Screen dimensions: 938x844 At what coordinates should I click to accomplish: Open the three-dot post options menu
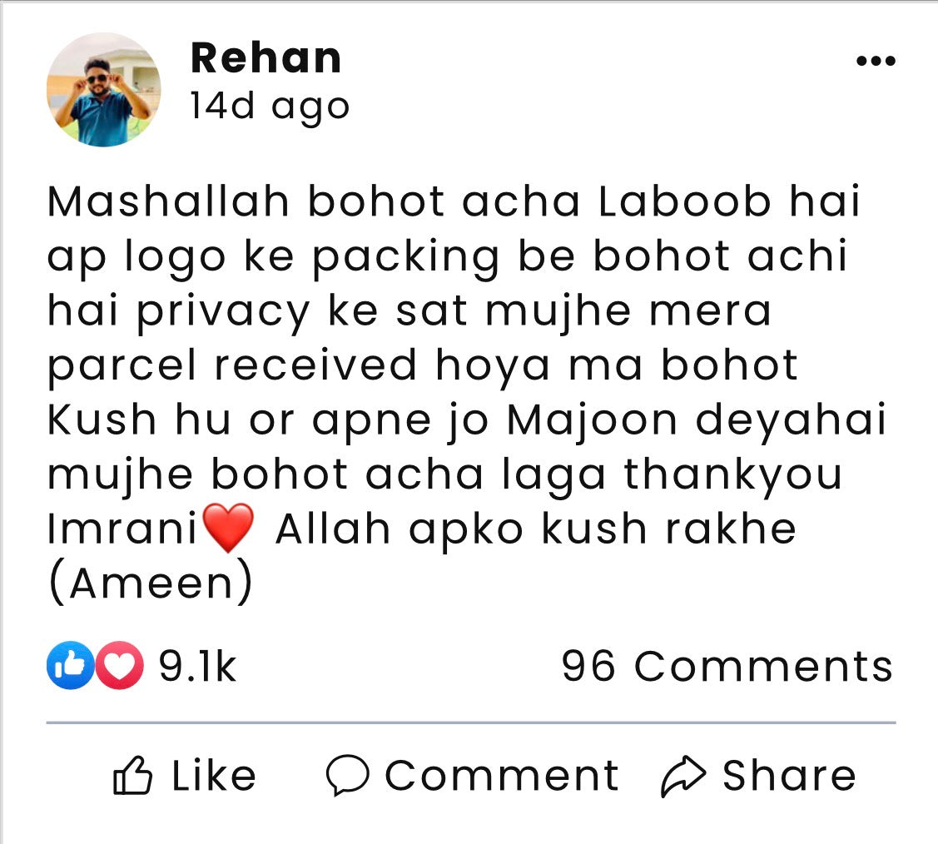coord(876,62)
